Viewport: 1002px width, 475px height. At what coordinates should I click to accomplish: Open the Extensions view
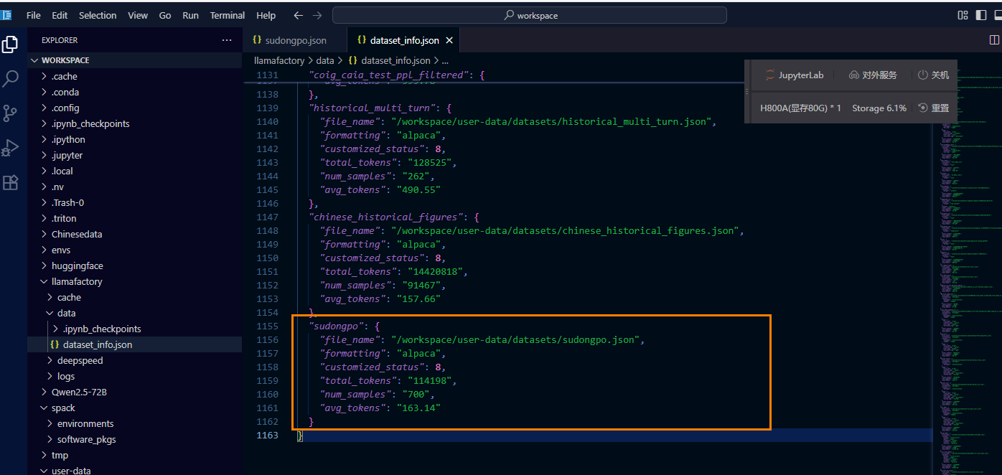point(10,182)
